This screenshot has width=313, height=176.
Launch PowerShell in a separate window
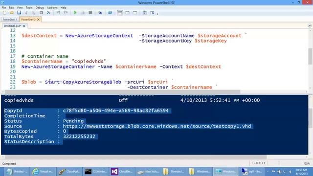click(x=110, y=13)
